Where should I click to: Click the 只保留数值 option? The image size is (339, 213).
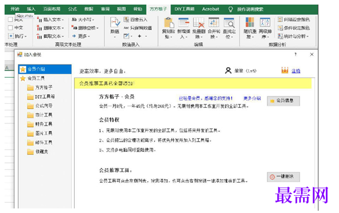click(x=138, y=28)
